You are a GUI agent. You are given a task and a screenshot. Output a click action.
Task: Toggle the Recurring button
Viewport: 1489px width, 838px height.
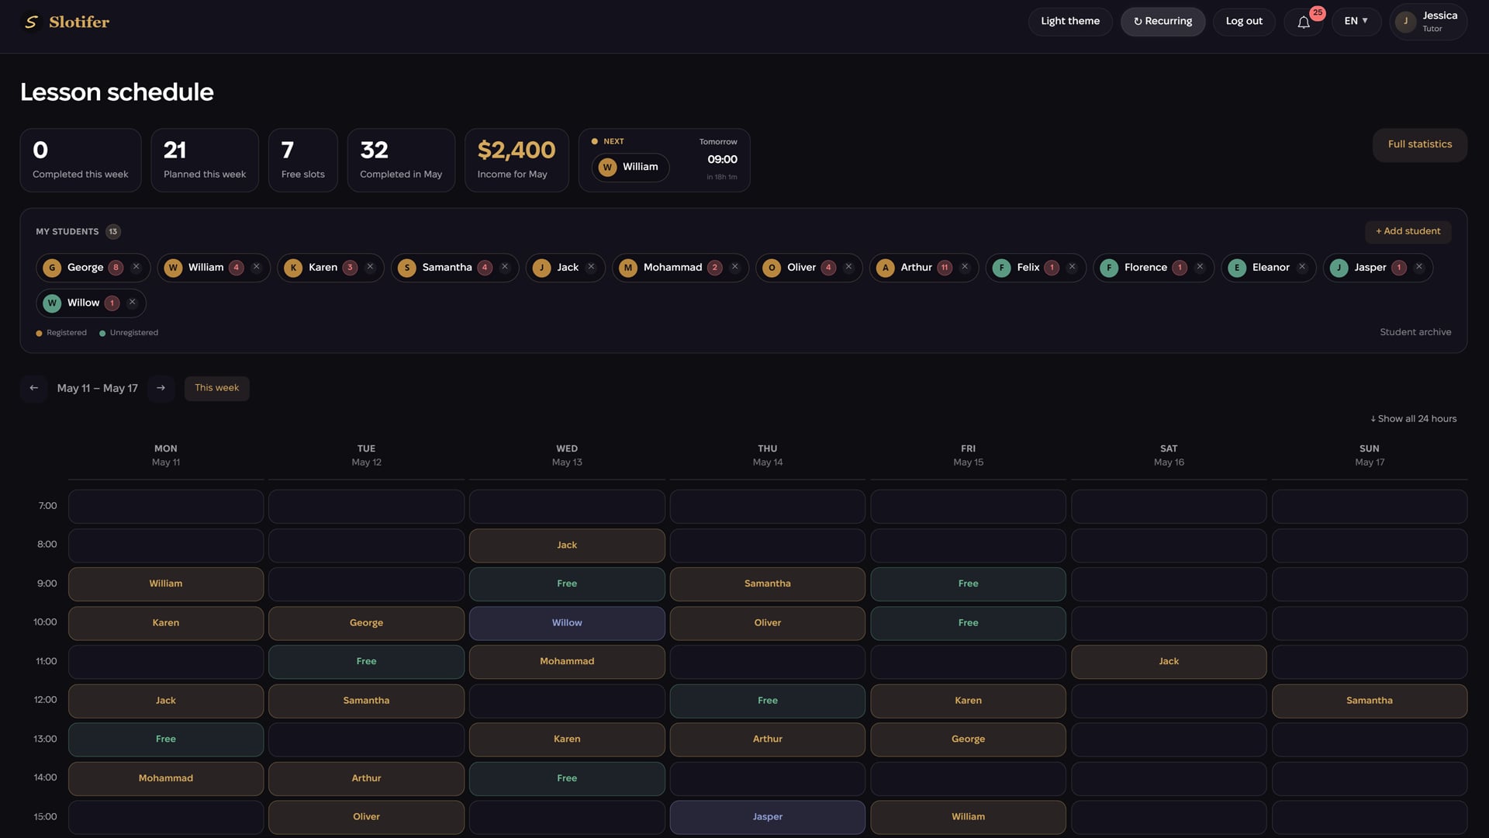pos(1163,22)
